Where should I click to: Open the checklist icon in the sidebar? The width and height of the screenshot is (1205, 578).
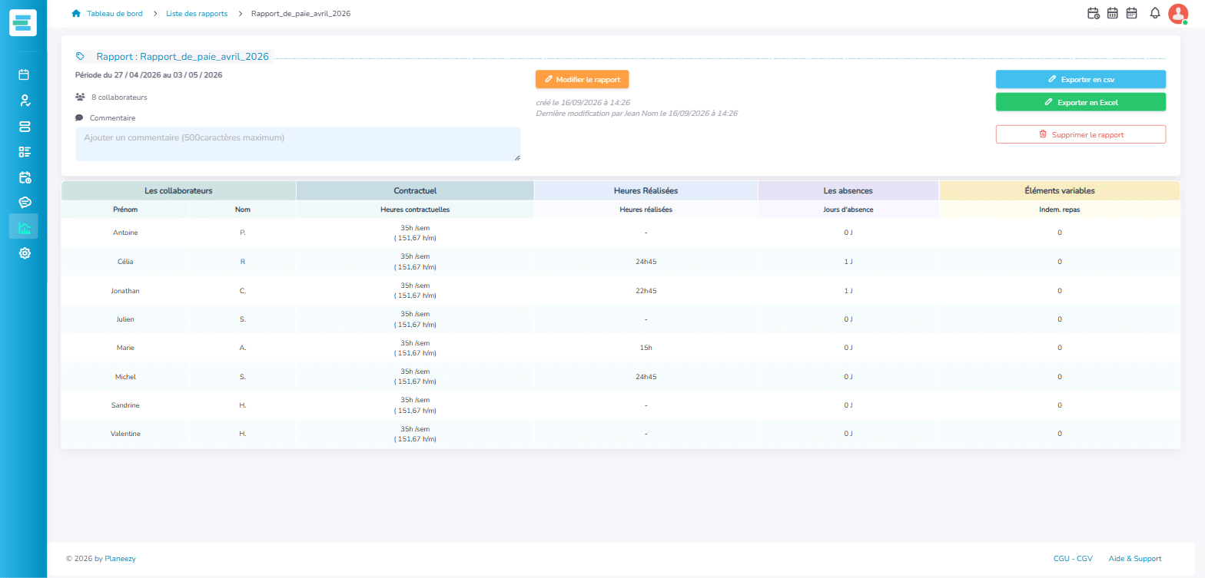24,151
